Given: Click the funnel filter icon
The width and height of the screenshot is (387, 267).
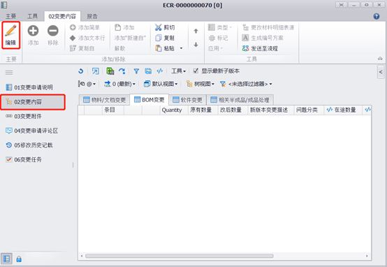Looking at the screenshot, I should 136,71.
